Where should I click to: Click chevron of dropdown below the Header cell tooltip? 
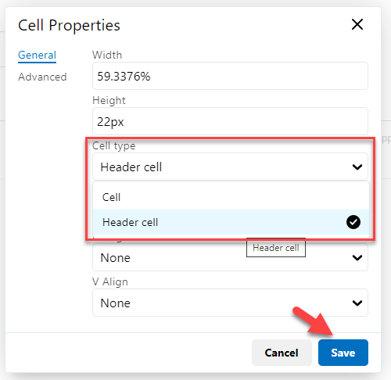pos(357,257)
